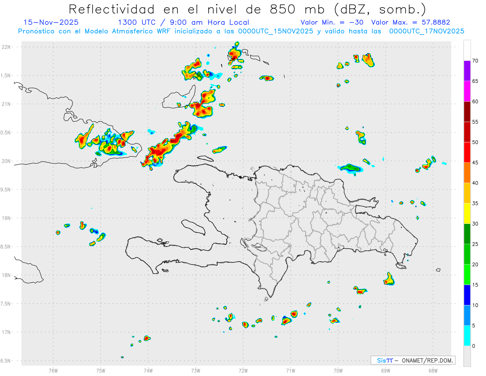Screen dimensions: 486x376
Task: Click the date label '15-Nov-2025'
Action: (x=51, y=22)
